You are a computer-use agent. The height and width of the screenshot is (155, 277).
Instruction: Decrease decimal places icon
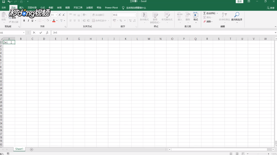[135, 21]
